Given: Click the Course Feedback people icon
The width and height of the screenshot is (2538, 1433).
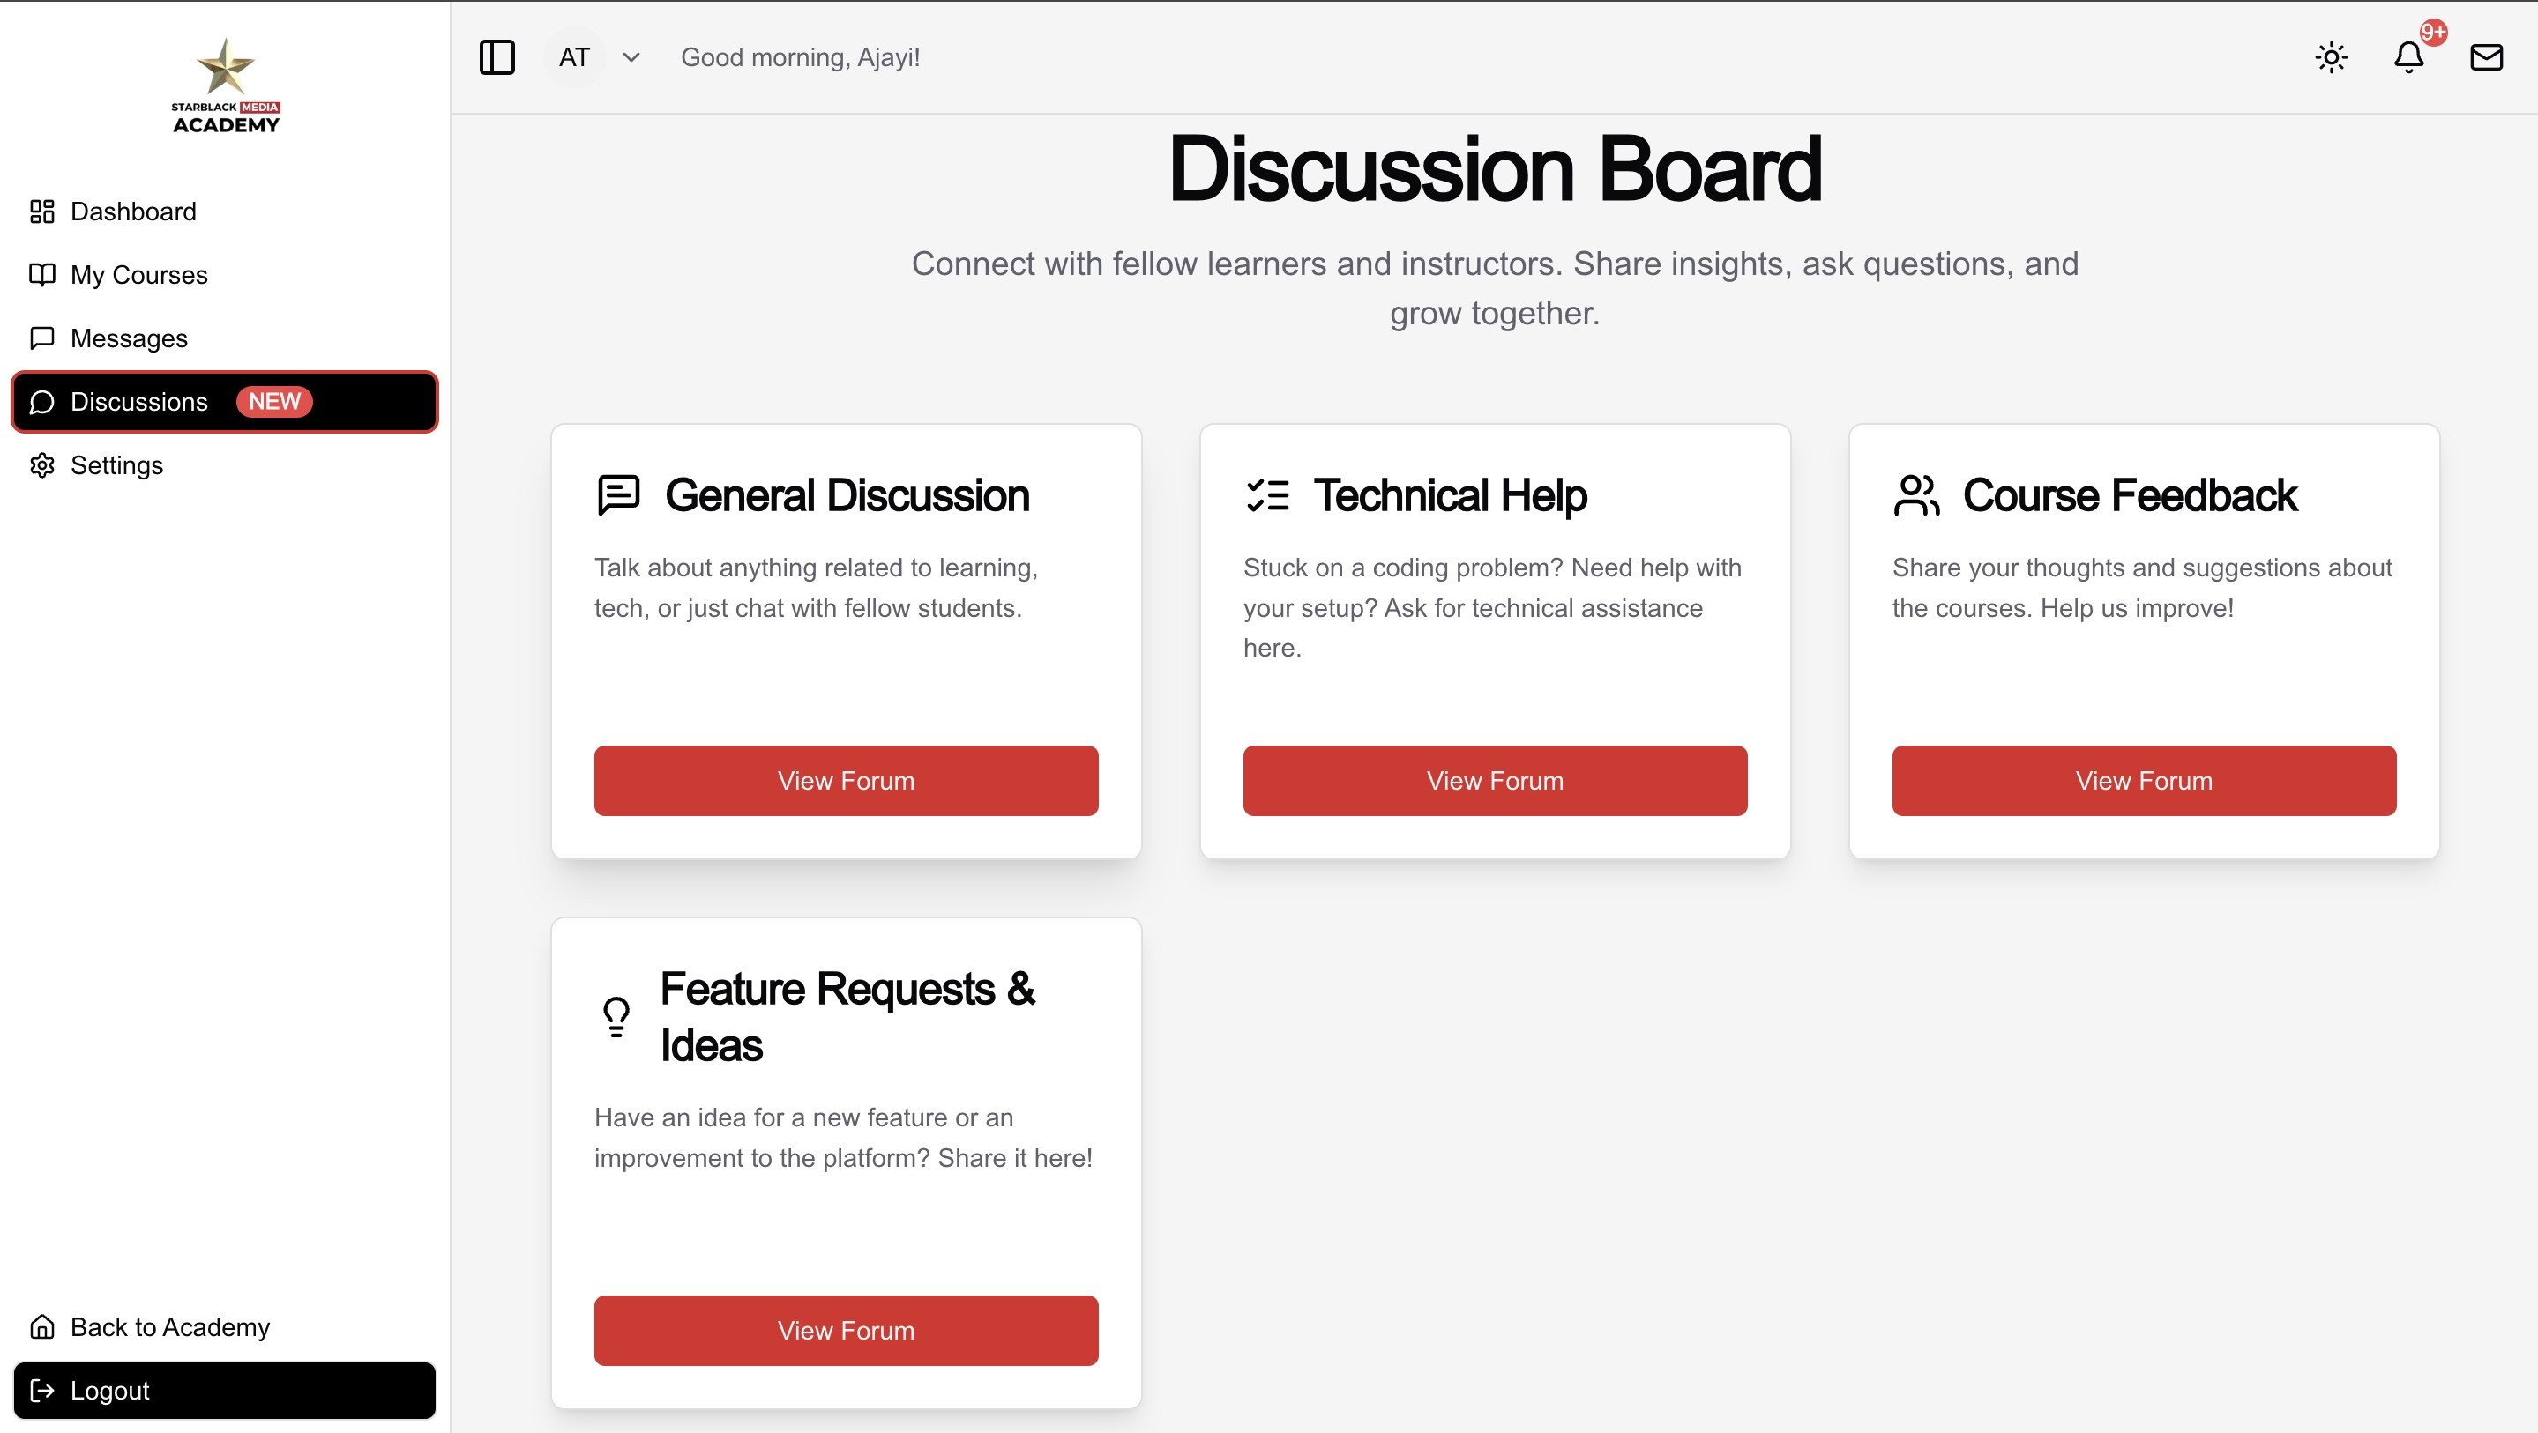Looking at the screenshot, I should pyautogui.click(x=1916, y=494).
